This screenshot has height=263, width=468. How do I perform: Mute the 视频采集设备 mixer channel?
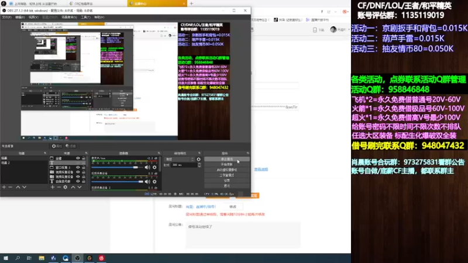pyautogui.click(x=147, y=182)
